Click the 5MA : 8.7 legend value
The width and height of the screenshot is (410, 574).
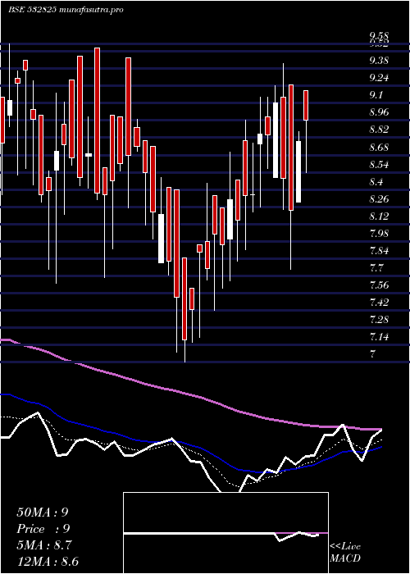tap(44, 545)
